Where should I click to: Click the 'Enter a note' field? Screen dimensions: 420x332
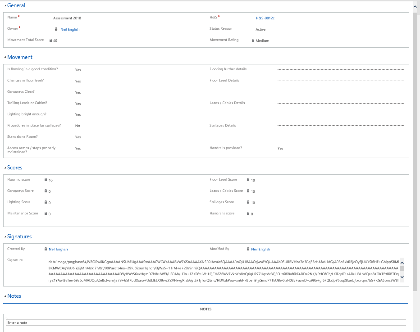point(205,323)
